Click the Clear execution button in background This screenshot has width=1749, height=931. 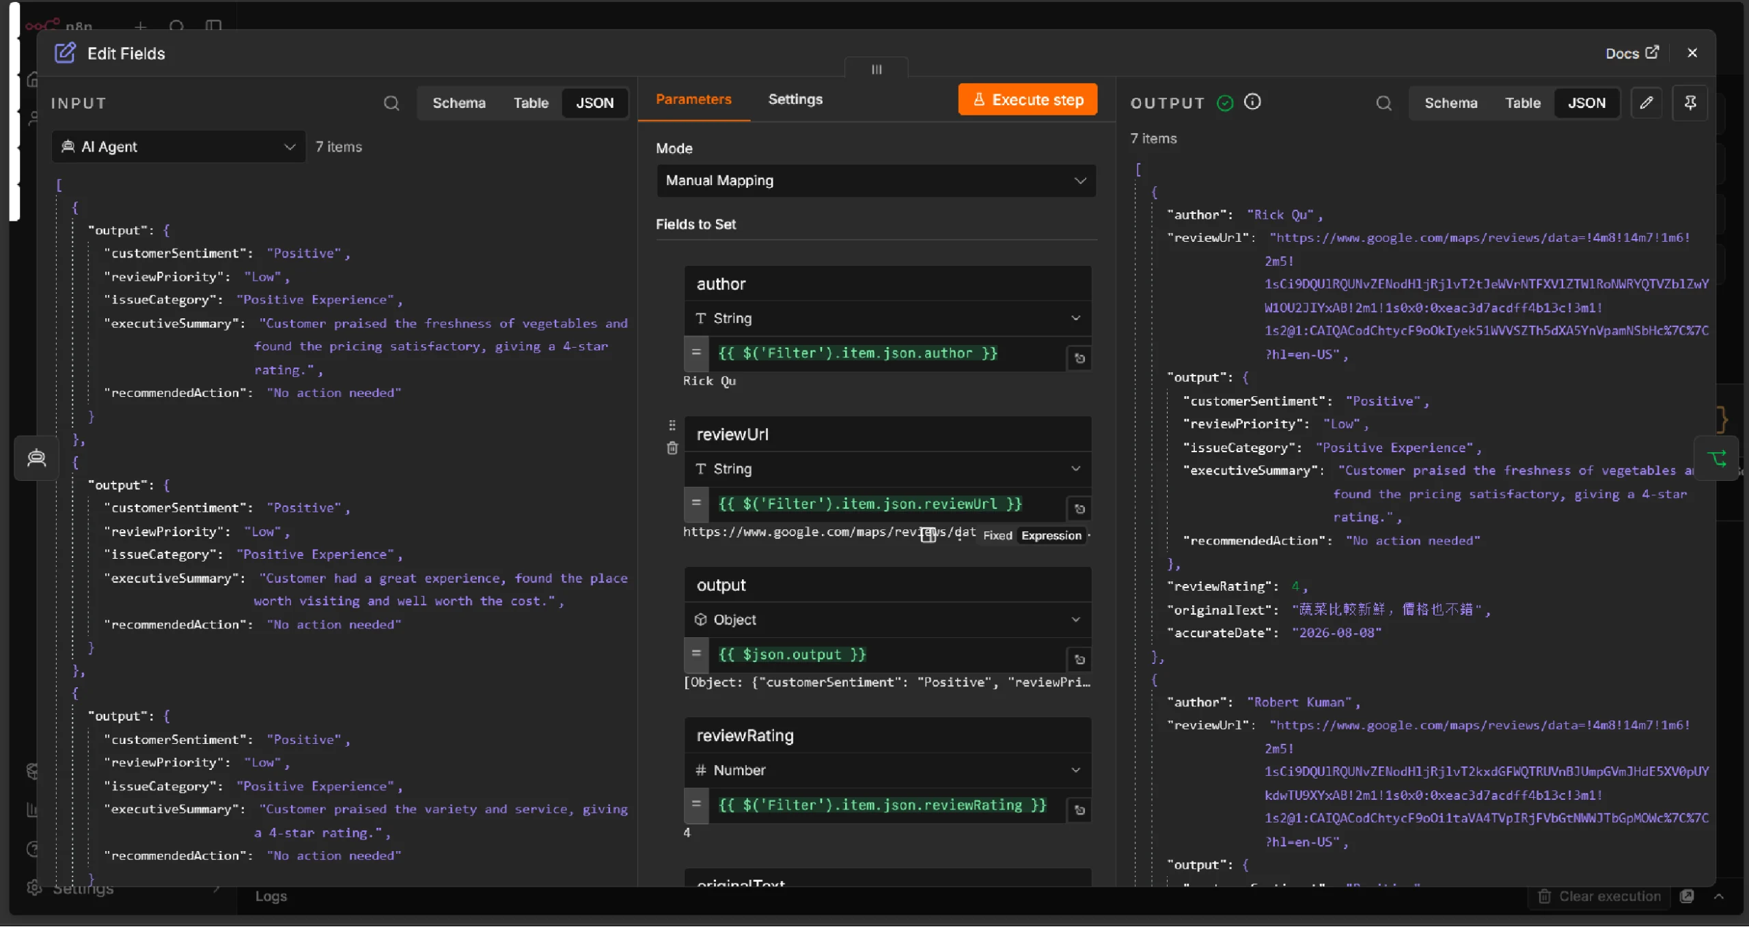pos(1599,897)
